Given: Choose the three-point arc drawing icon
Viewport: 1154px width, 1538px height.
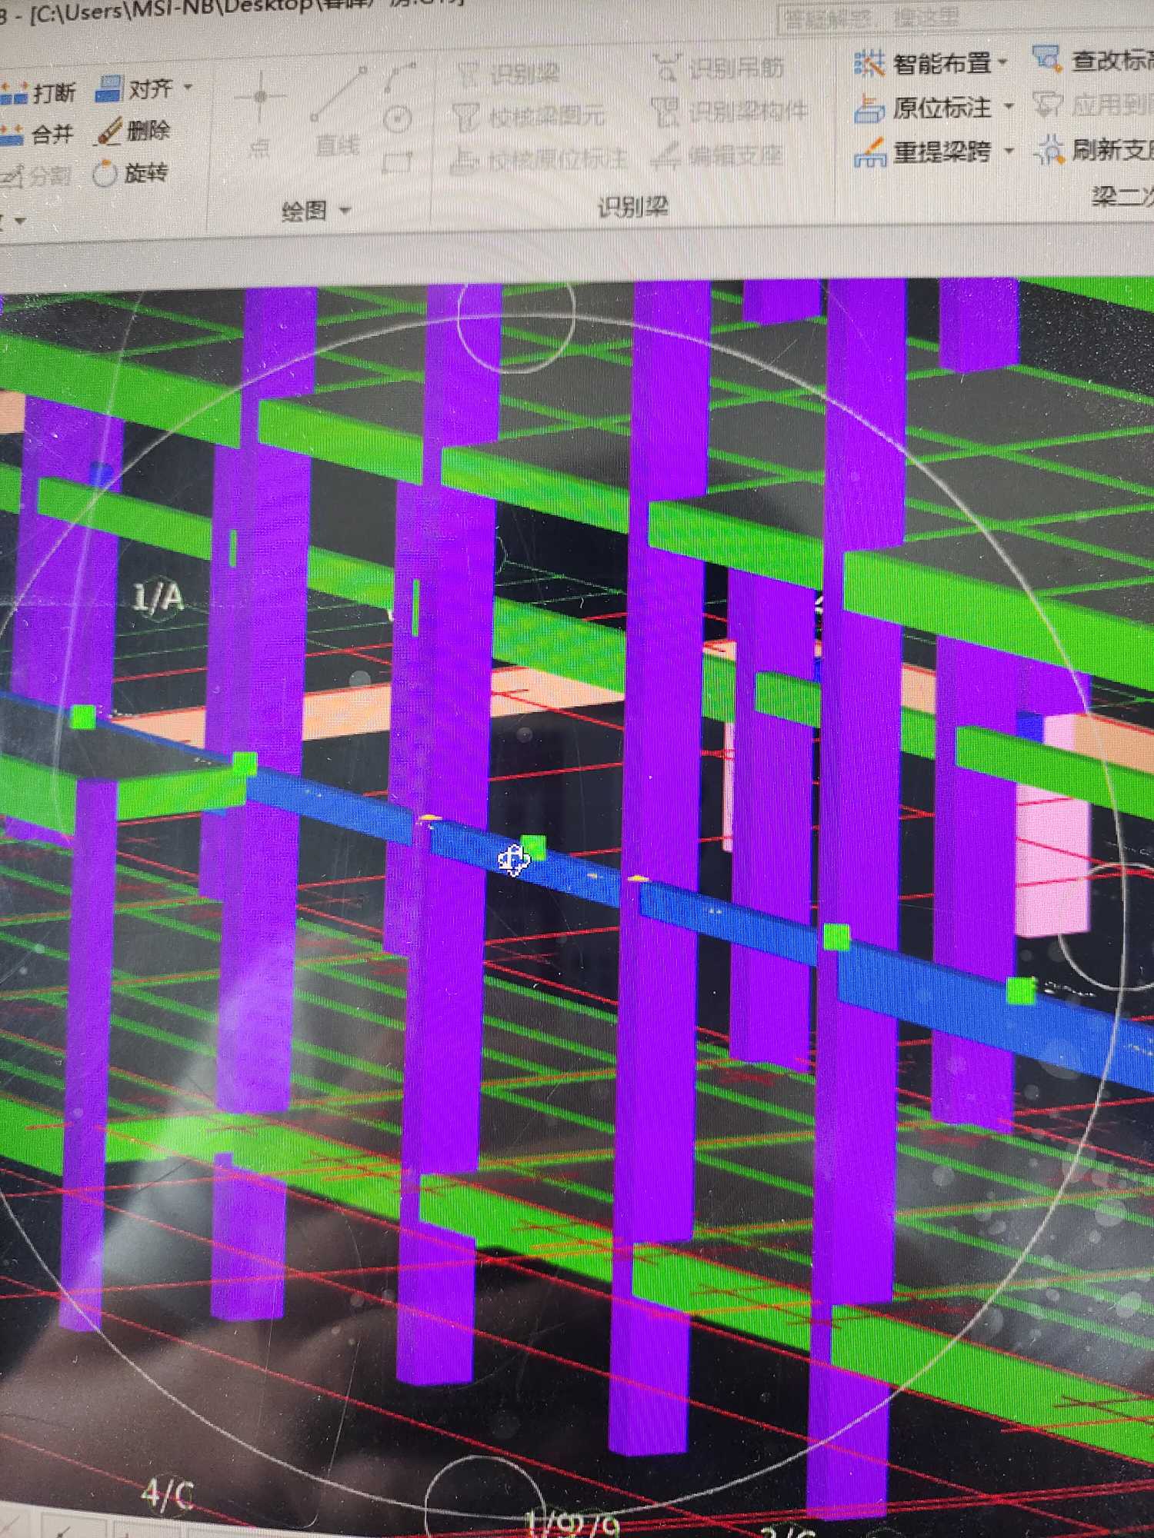Looking at the screenshot, I should point(399,77).
